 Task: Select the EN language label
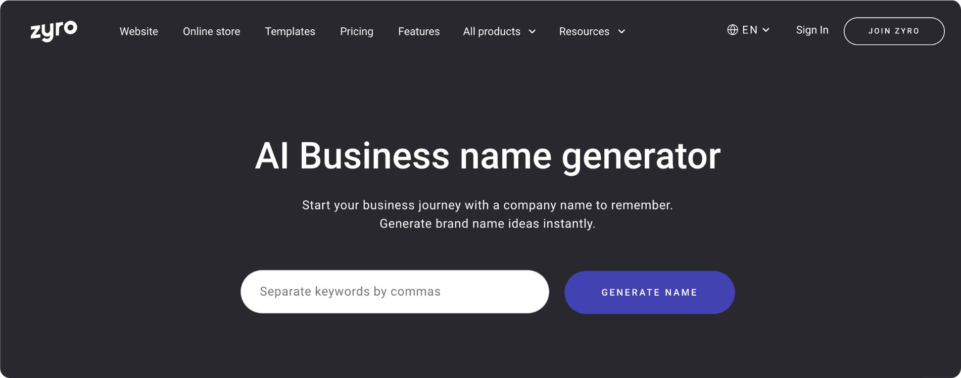(x=750, y=30)
